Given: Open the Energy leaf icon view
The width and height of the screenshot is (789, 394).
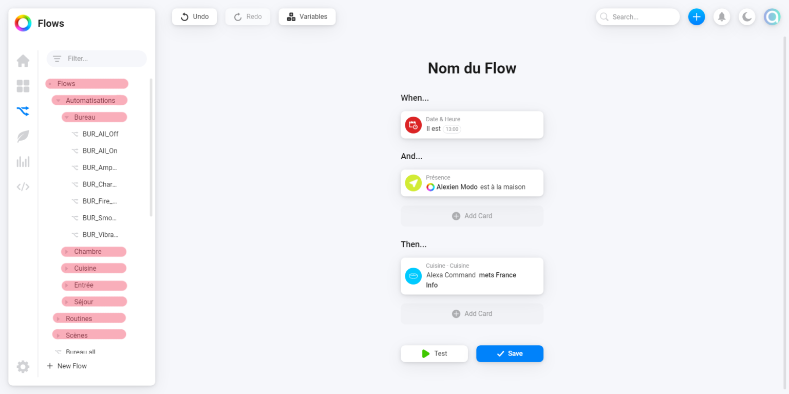Looking at the screenshot, I should point(23,136).
